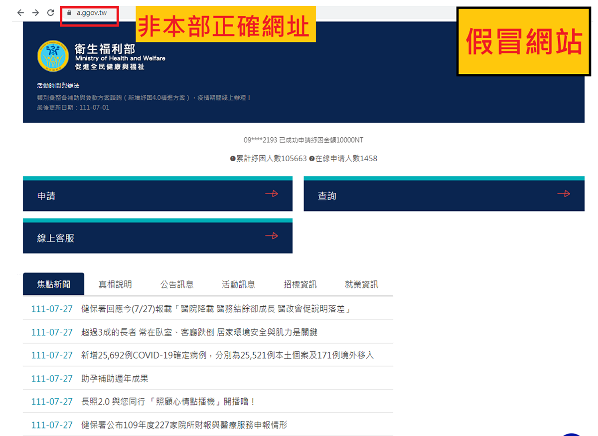Screen dimensions: 598x436
Task: Click the 在線申請人數1458 counter text
Action: coord(343,159)
